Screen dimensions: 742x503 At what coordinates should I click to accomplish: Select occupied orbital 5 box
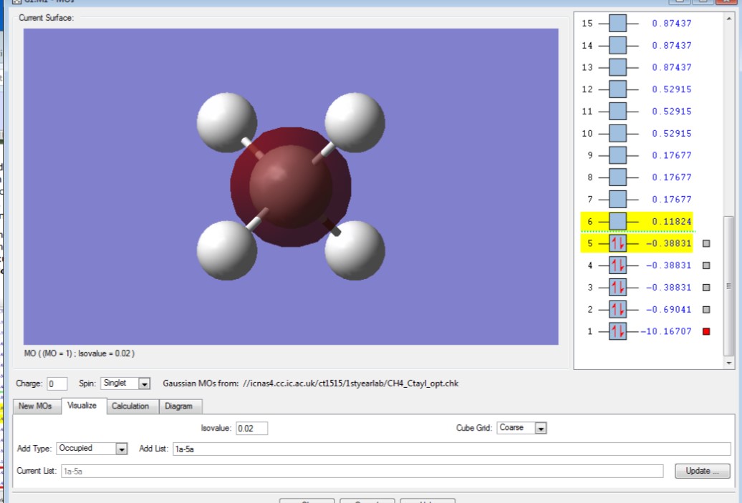click(x=617, y=243)
